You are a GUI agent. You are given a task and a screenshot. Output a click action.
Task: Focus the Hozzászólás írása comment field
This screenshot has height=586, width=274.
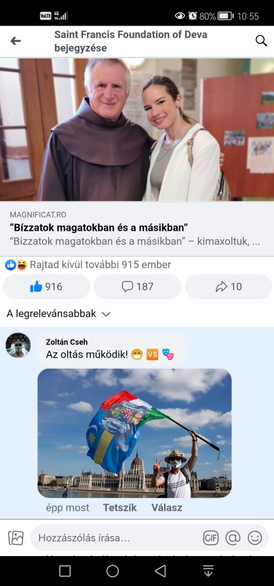tap(117, 538)
